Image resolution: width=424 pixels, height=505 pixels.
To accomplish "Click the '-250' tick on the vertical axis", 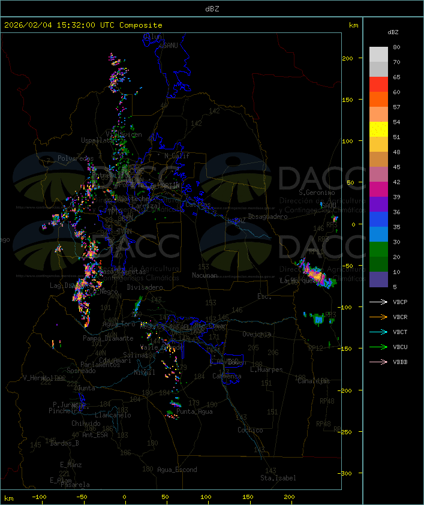I will (346, 432).
